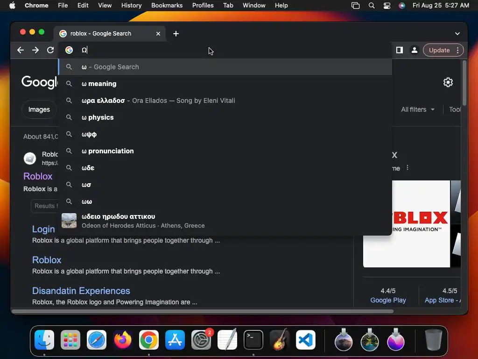Image resolution: width=478 pixels, height=359 pixels.
Task: Open System Settings from the Dock
Action: pos(201,340)
